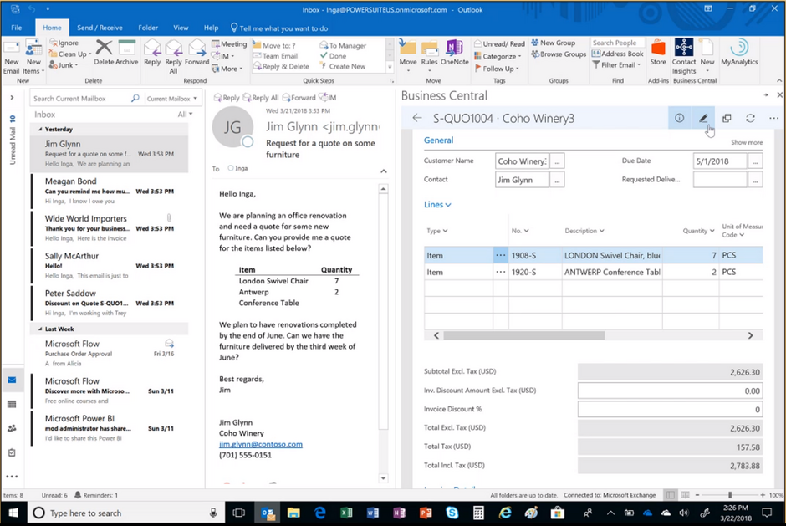
Task: Click the Reply ribbon button
Action: 152,53
